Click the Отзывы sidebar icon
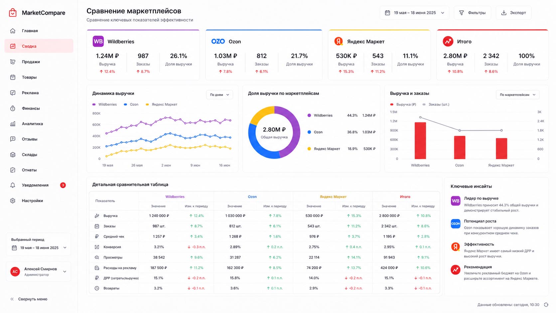This screenshot has height=313, width=556. pos(13,139)
